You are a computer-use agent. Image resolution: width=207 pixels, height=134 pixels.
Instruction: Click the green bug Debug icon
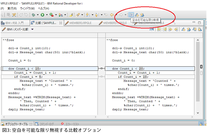point(33,15)
